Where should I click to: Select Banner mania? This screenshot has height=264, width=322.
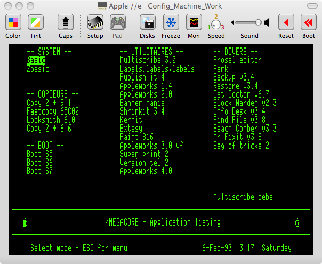142,103
